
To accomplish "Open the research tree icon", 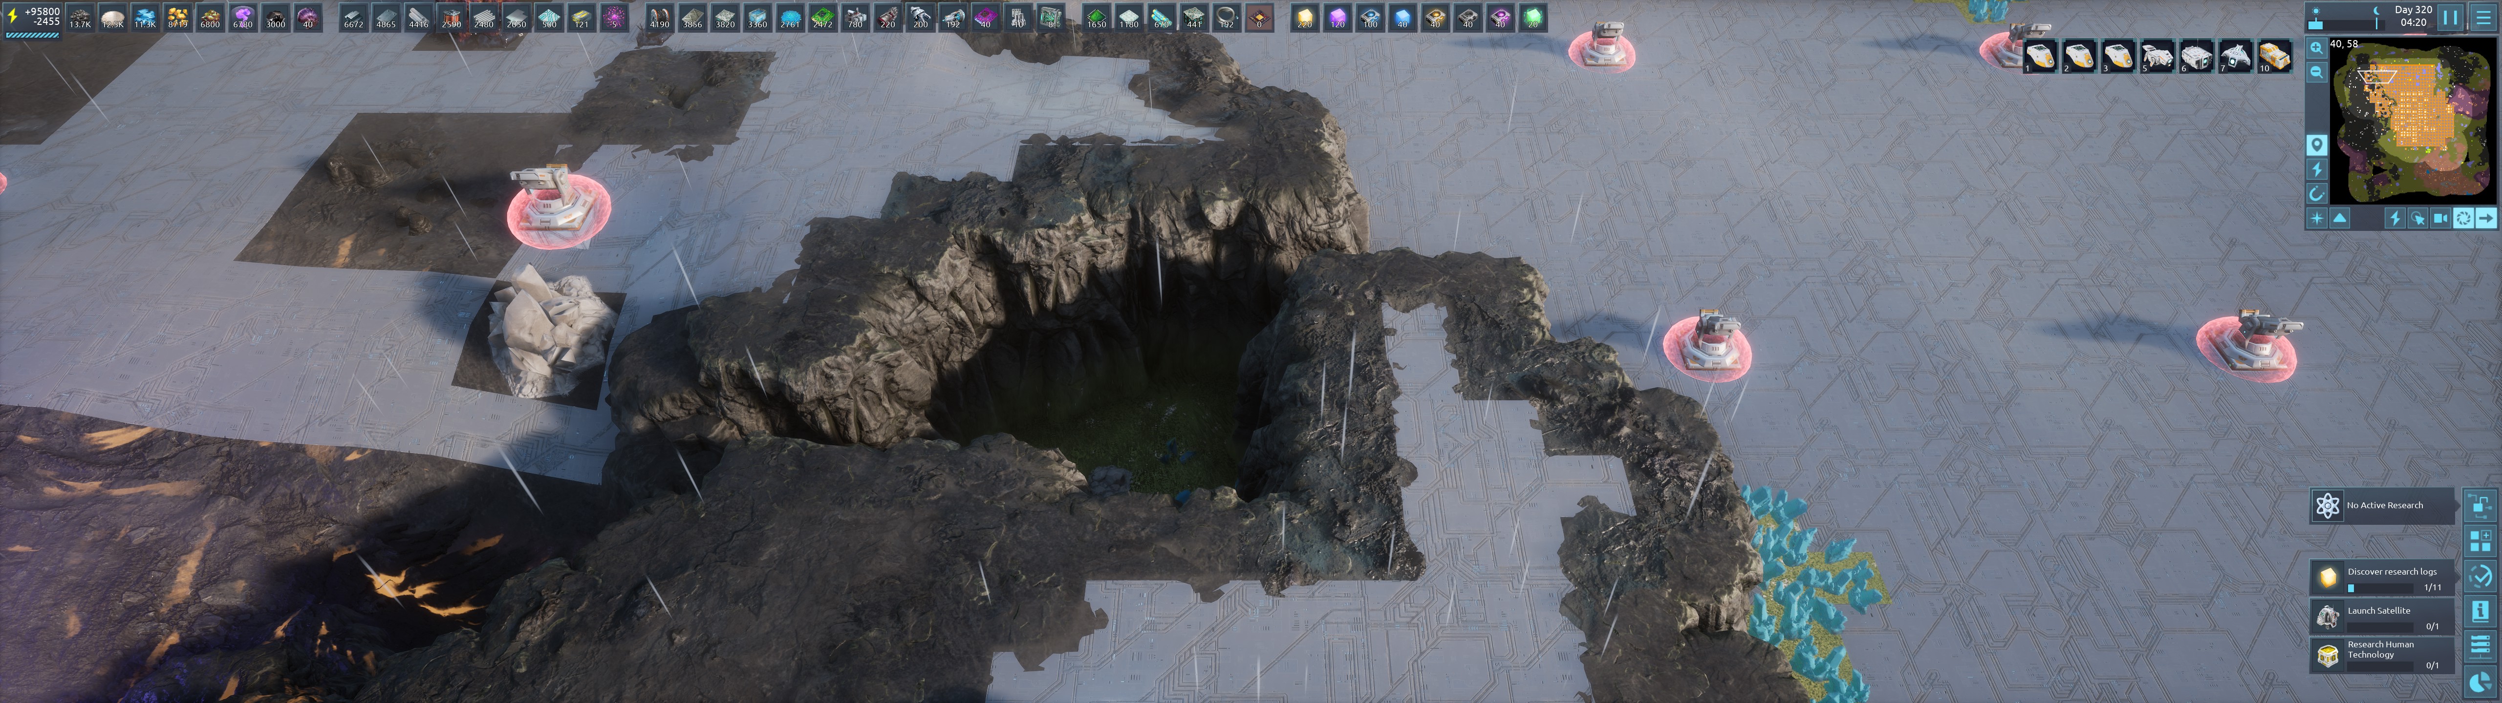I will click(x=2480, y=506).
